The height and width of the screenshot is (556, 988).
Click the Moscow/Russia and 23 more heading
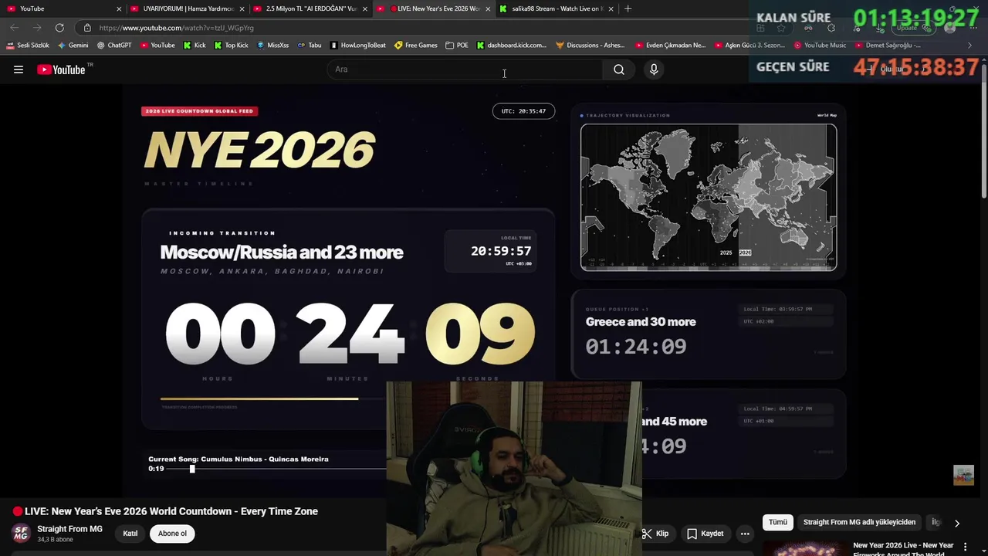pyautogui.click(x=281, y=253)
